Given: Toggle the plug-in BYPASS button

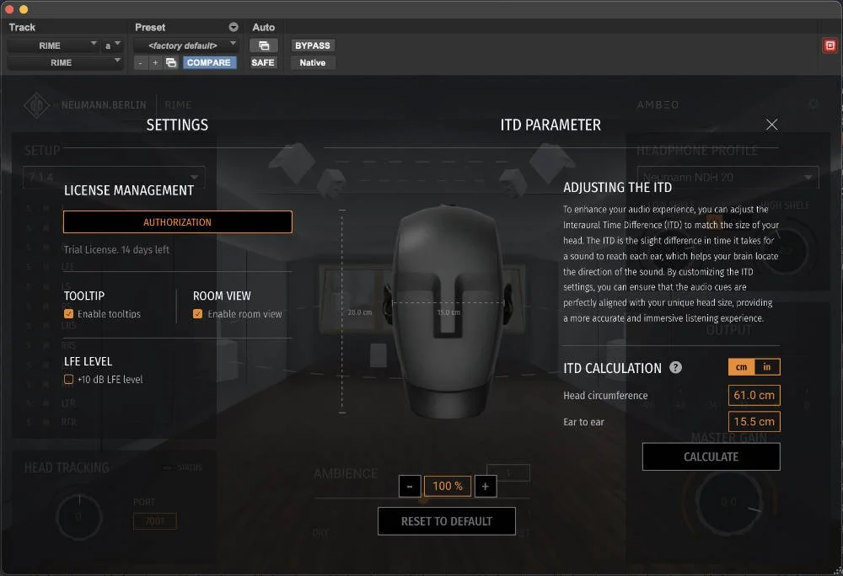Looking at the screenshot, I should tap(313, 45).
